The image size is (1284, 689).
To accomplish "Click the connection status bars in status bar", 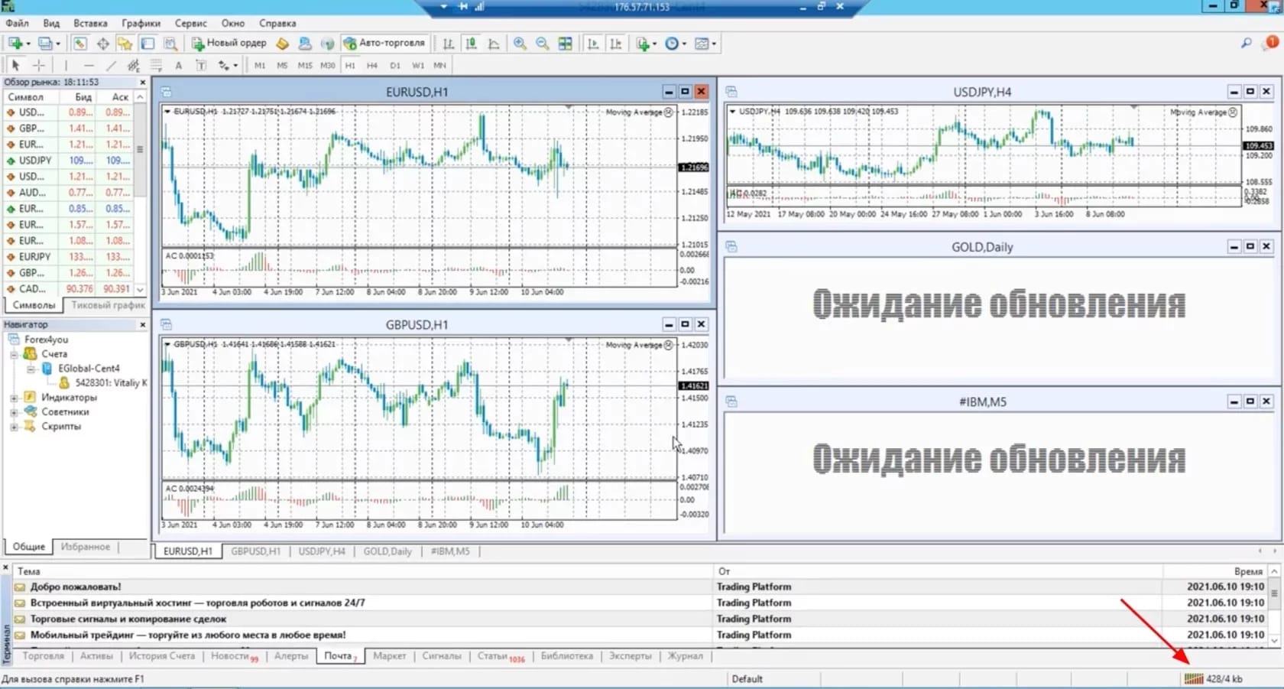I will (x=1194, y=679).
